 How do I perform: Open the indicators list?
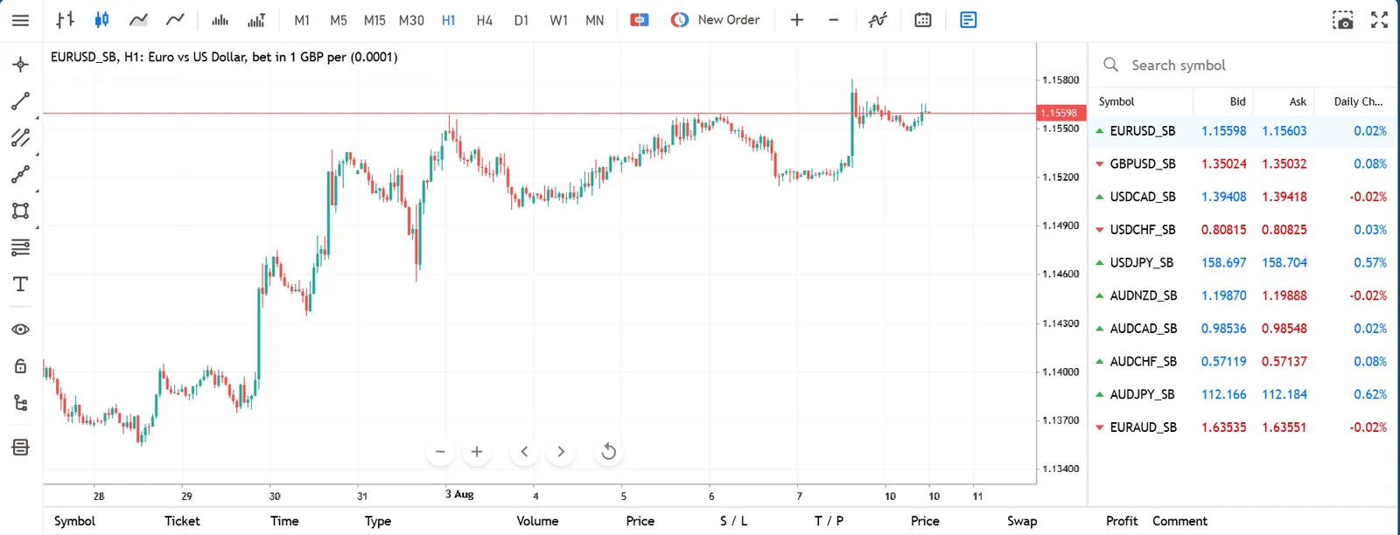coord(878,20)
